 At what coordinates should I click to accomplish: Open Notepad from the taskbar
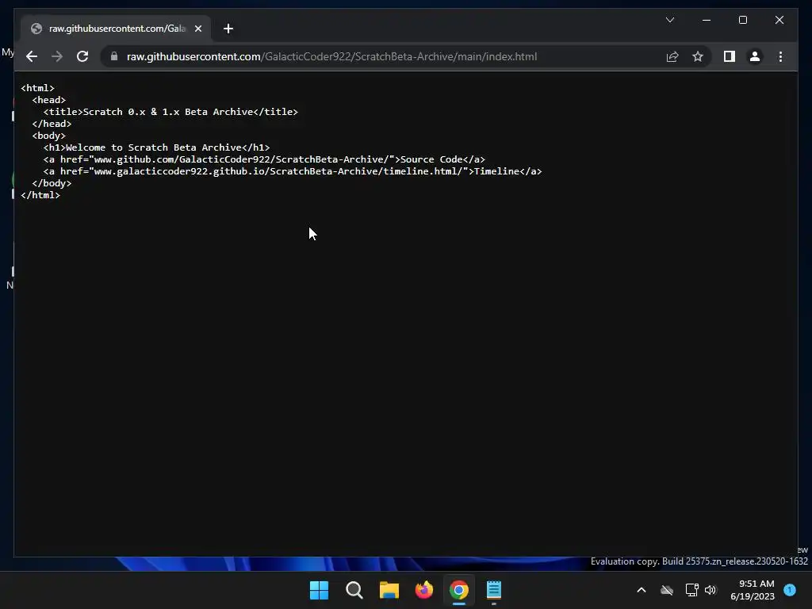click(x=493, y=590)
